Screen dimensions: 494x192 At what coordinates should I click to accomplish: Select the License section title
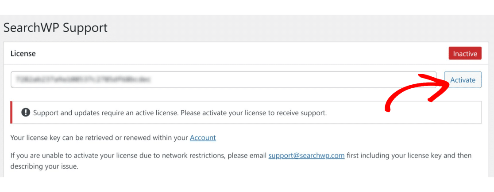tap(23, 54)
